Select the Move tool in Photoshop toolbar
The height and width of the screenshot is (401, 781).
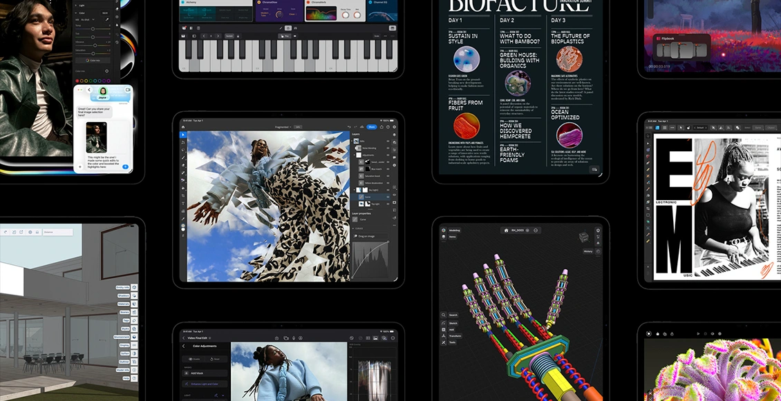[183, 135]
